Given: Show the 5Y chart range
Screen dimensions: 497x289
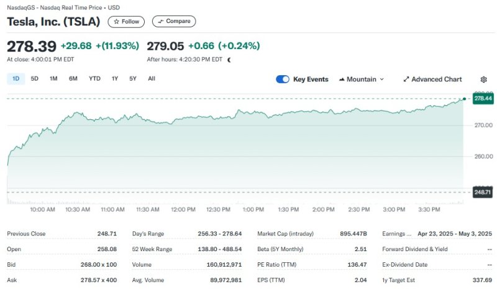Looking at the screenshot, I should click(x=133, y=79).
